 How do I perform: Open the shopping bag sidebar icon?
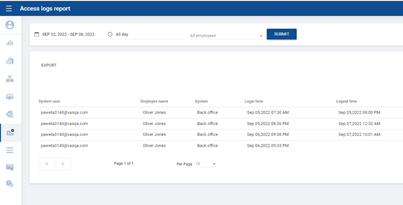(10, 61)
